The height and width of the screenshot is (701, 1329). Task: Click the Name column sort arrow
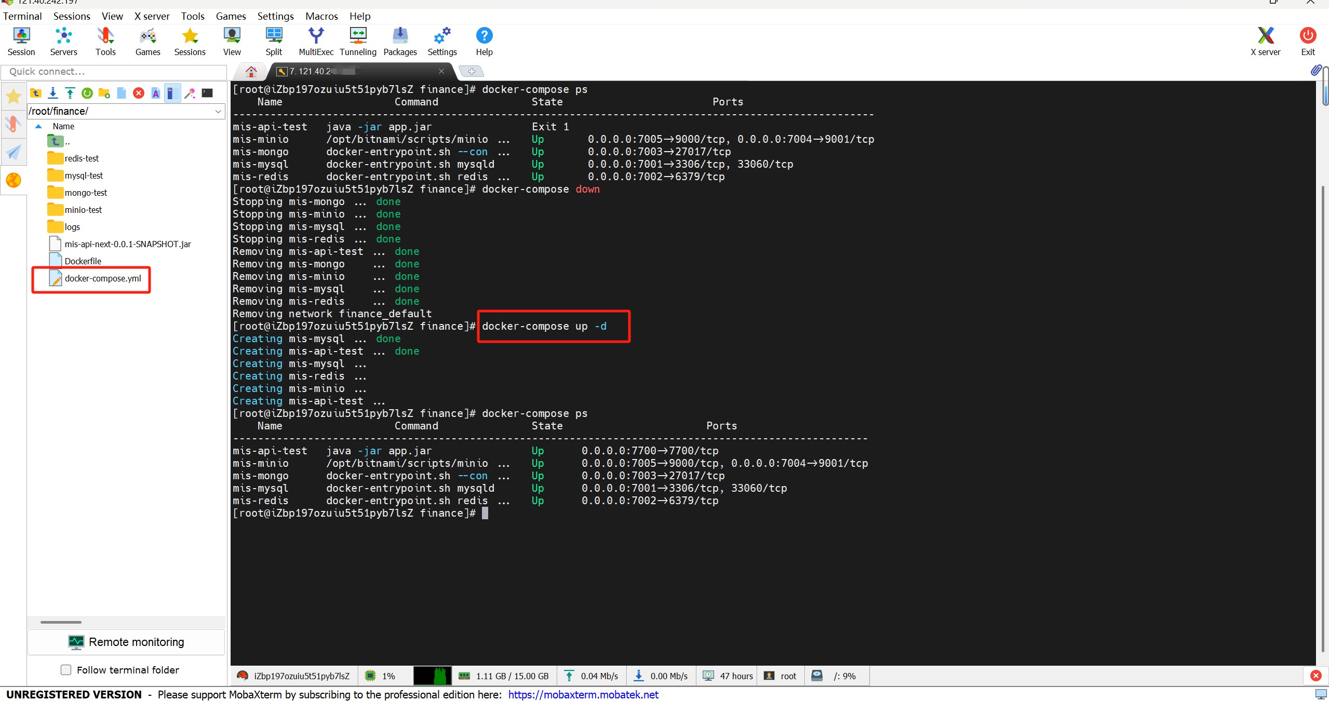(38, 126)
